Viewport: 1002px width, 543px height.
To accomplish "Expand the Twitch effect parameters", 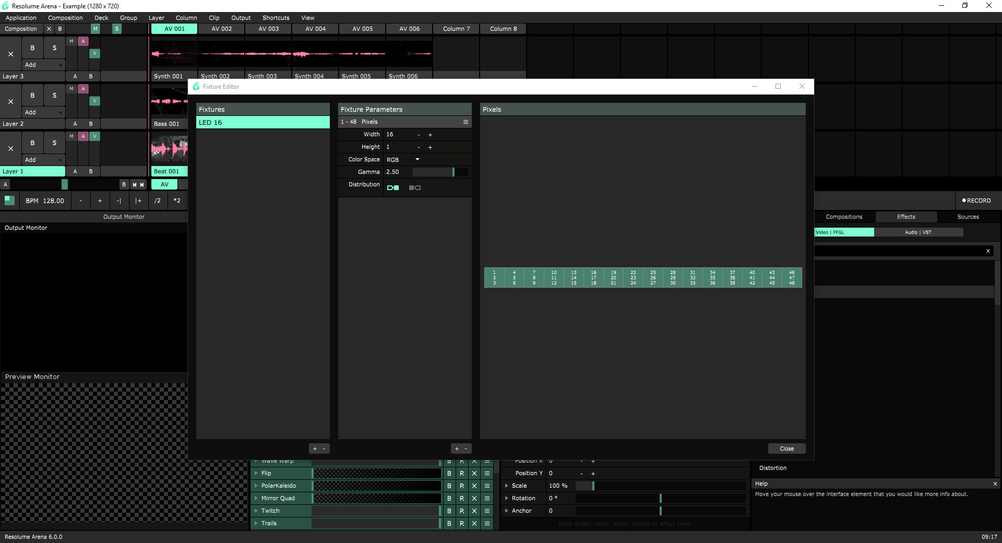I will tap(256, 511).
